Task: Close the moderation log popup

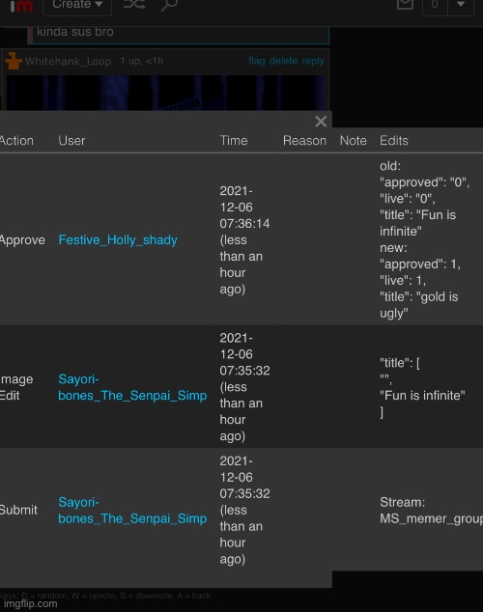Action: coord(321,122)
